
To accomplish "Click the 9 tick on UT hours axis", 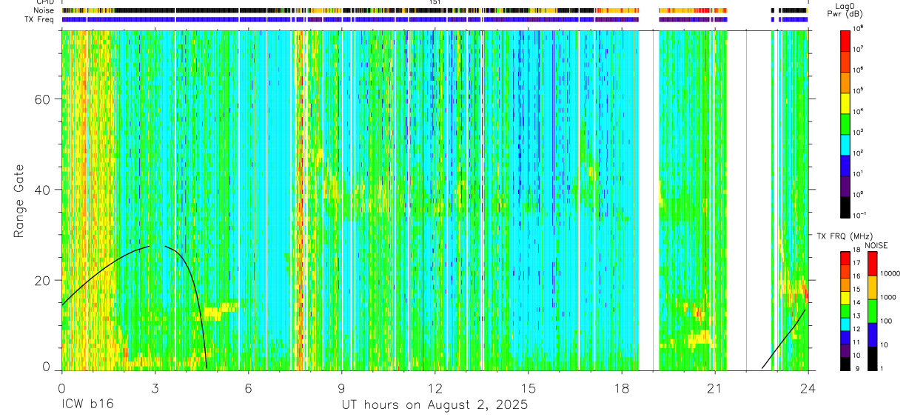I will 341,387.
